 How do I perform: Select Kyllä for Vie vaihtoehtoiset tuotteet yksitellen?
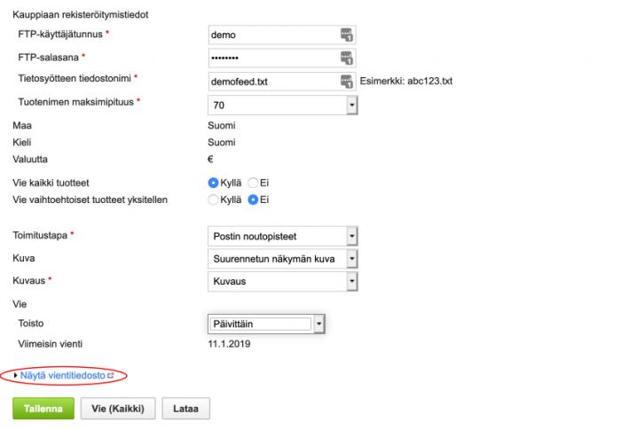click(x=213, y=199)
